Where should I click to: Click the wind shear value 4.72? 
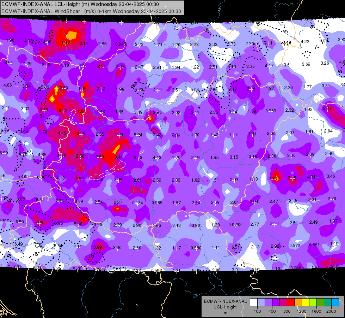(23, 154)
